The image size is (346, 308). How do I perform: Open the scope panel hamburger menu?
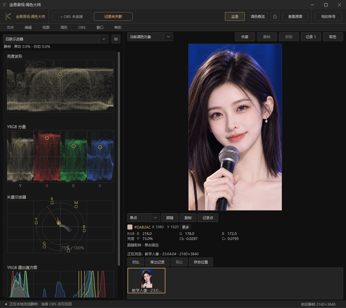pyautogui.click(x=116, y=39)
